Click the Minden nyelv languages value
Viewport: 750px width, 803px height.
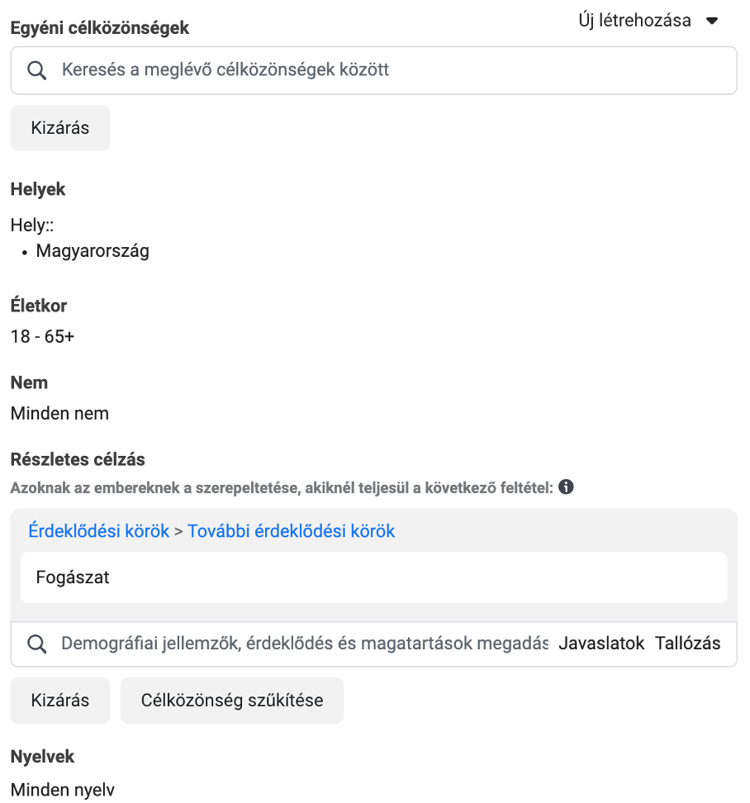(x=63, y=791)
